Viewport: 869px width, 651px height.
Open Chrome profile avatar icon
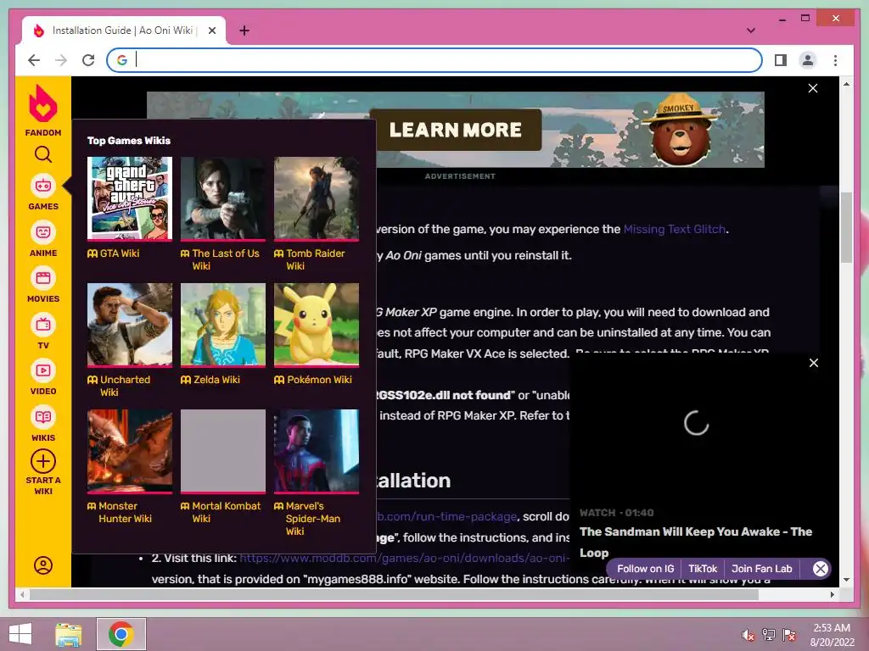tap(808, 60)
